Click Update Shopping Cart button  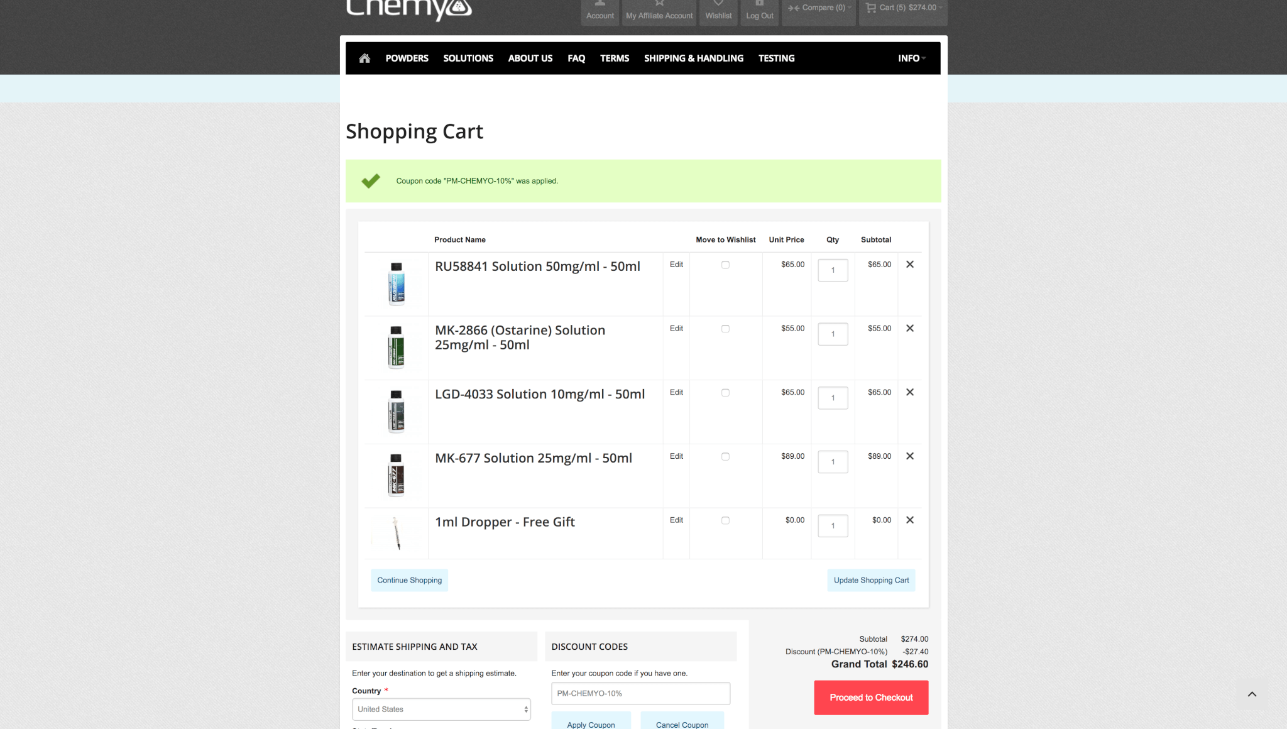click(871, 580)
